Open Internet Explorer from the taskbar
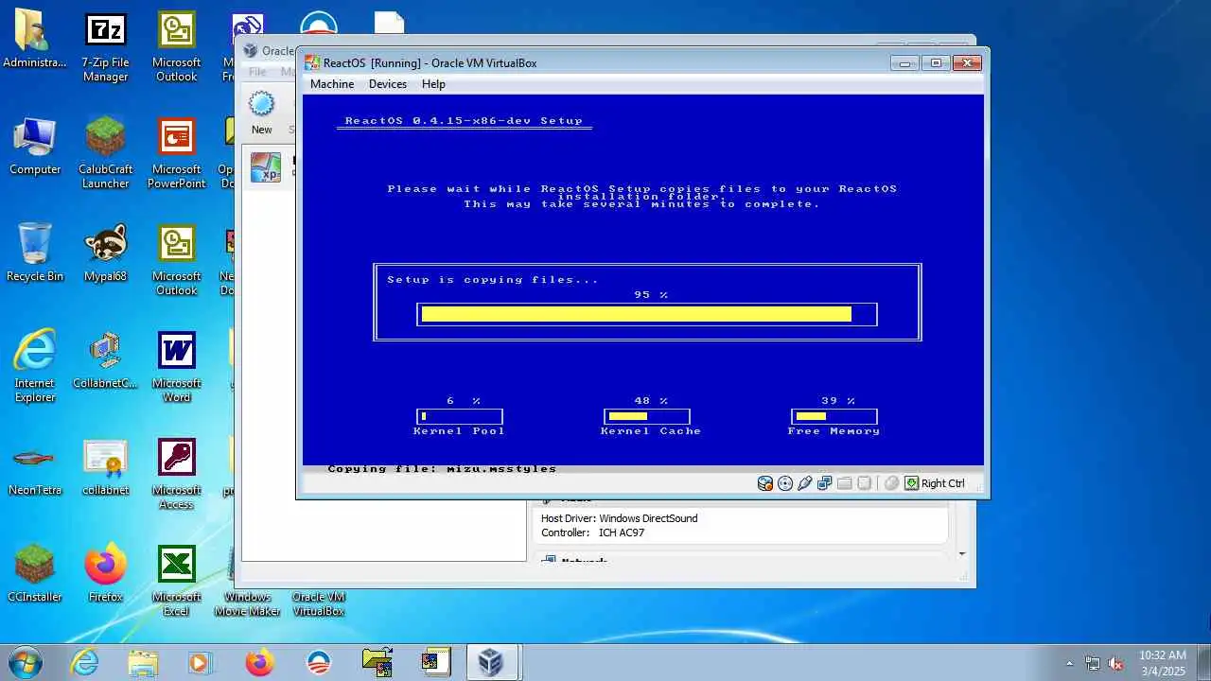The image size is (1211, 681). [x=84, y=662]
